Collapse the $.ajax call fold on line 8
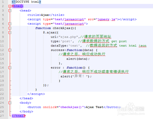 [10, 32]
